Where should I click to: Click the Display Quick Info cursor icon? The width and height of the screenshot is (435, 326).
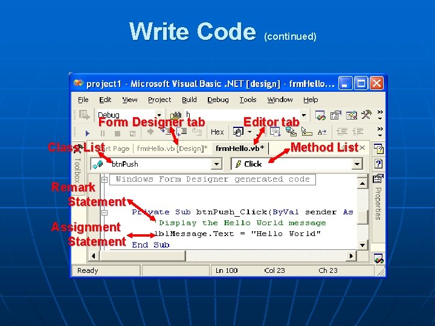(306, 132)
